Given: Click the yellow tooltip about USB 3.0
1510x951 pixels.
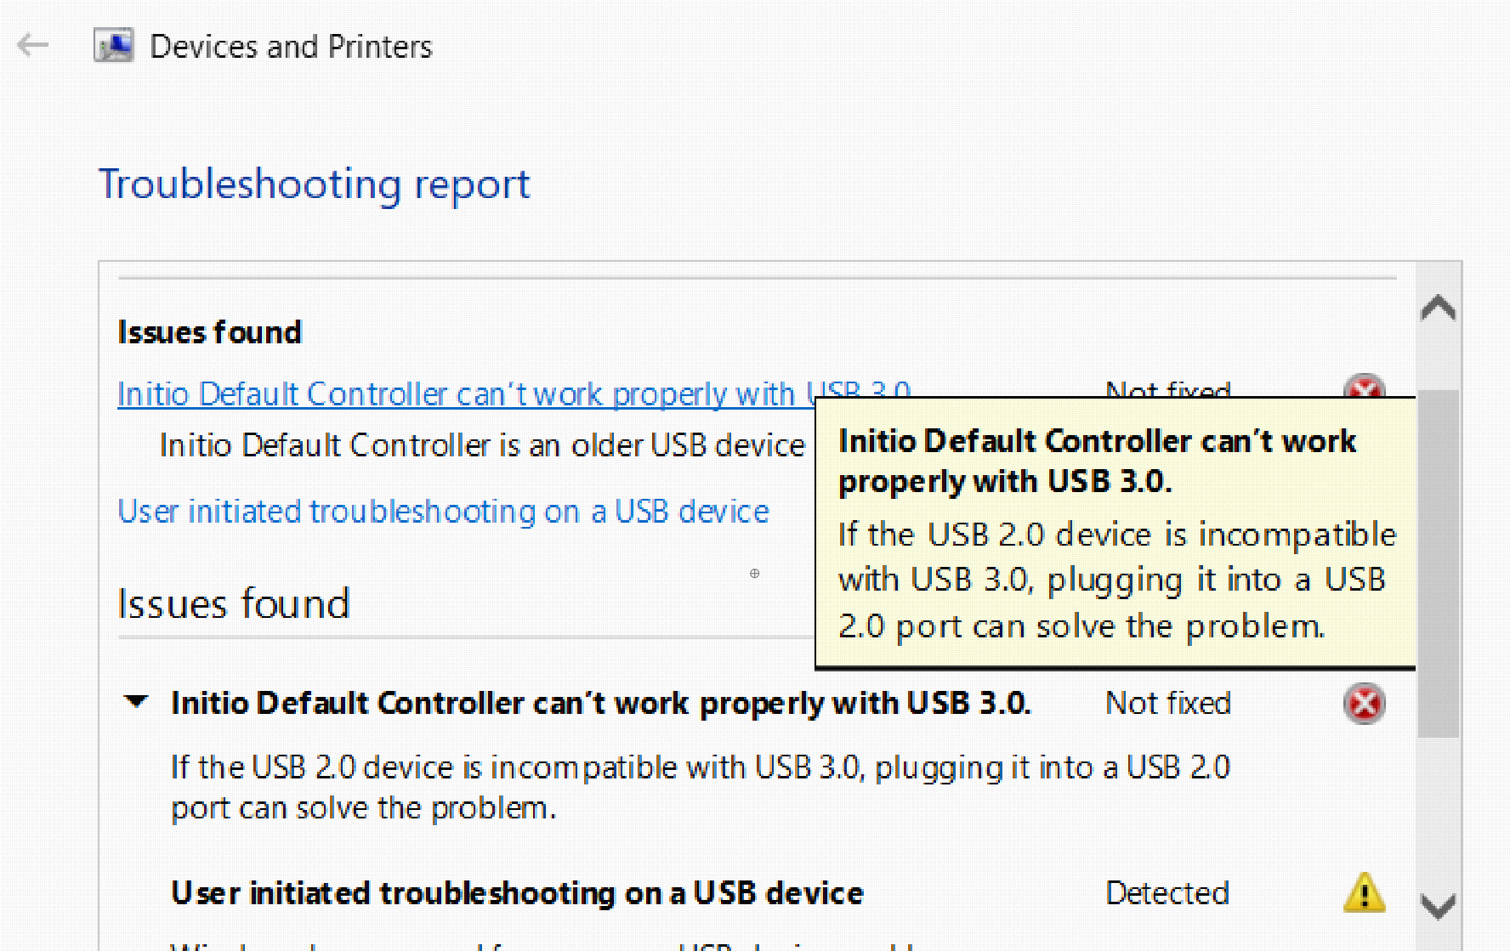Looking at the screenshot, I should tap(1115, 534).
